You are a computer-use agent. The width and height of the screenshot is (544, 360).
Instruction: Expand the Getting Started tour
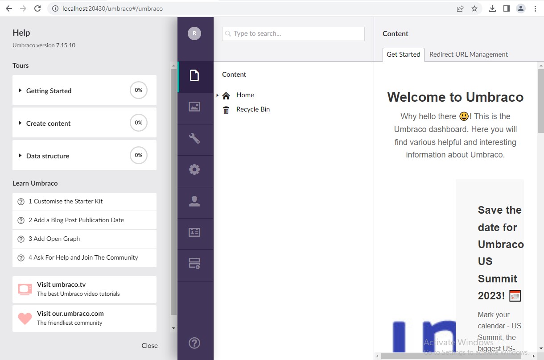[x=84, y=90]
